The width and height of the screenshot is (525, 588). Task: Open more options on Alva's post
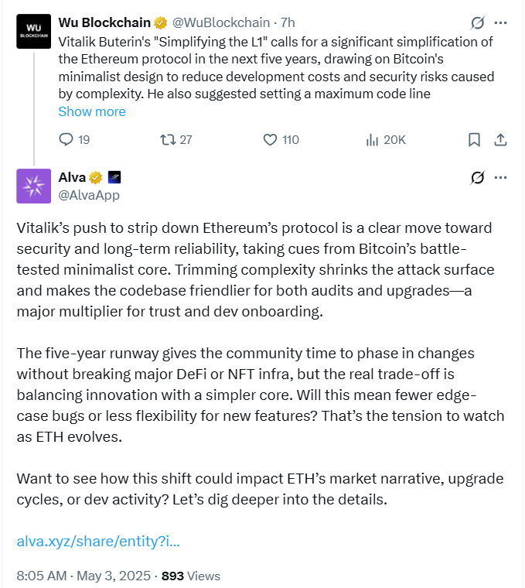click(500, 177)
